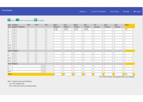This screenshot has height=102, width=143.
Task: Click Sat 13/Jun hours field for item 1
Action: (x=108, y=29)
